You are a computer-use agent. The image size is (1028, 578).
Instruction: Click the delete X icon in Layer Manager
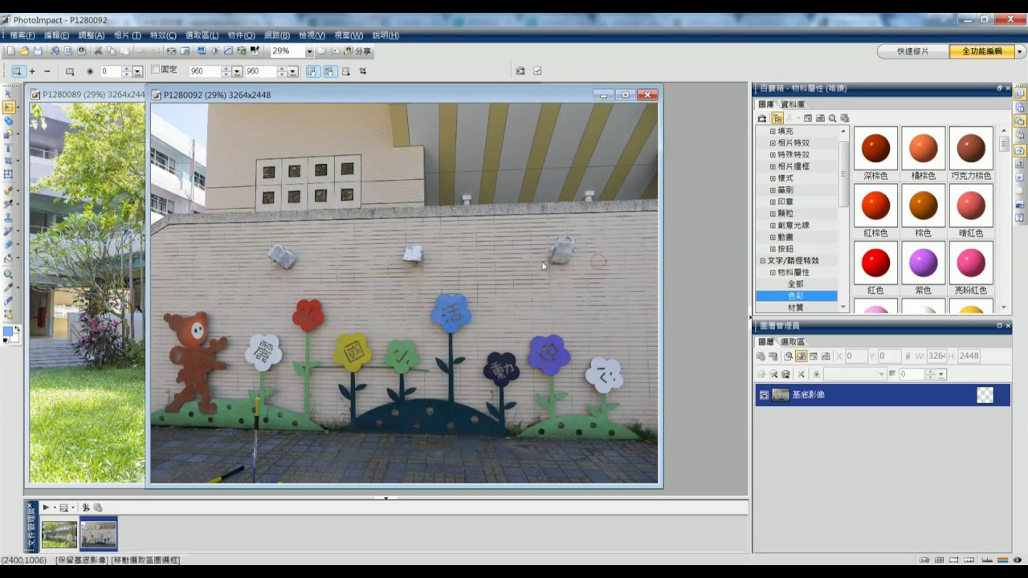point(802,374)
